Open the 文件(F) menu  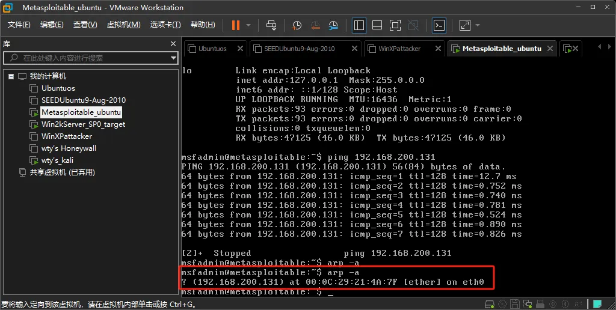pos(19,24)
